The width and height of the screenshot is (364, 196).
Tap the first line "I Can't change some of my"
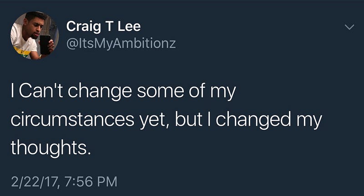click(x=123, y=92)
